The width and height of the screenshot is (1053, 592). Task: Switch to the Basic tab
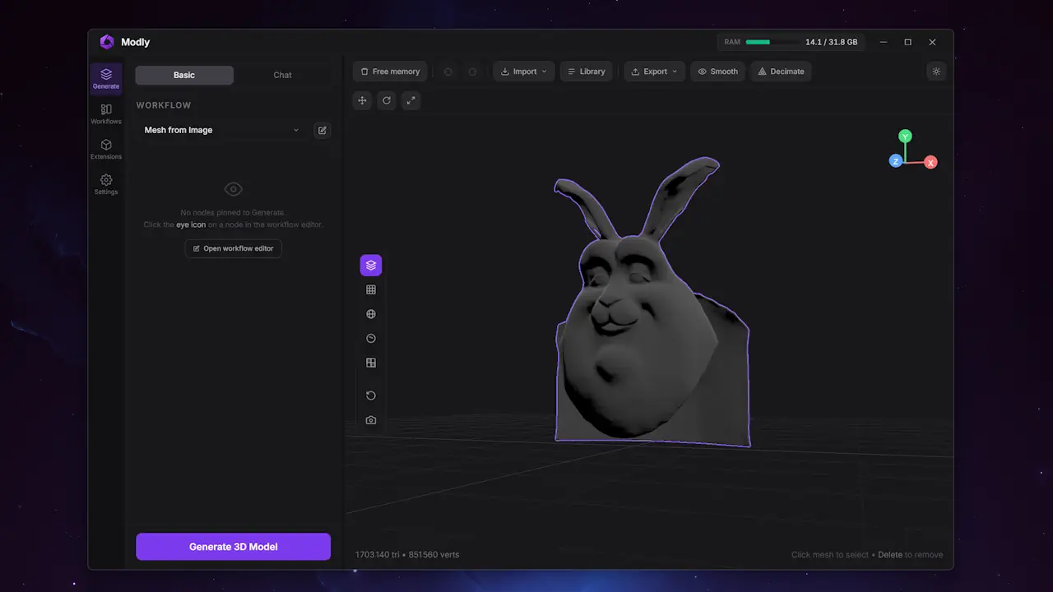tap(184, 75)
